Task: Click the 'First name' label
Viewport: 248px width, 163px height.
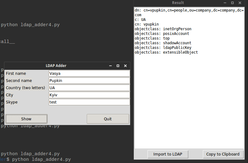Action: click(x=16, y=74)
